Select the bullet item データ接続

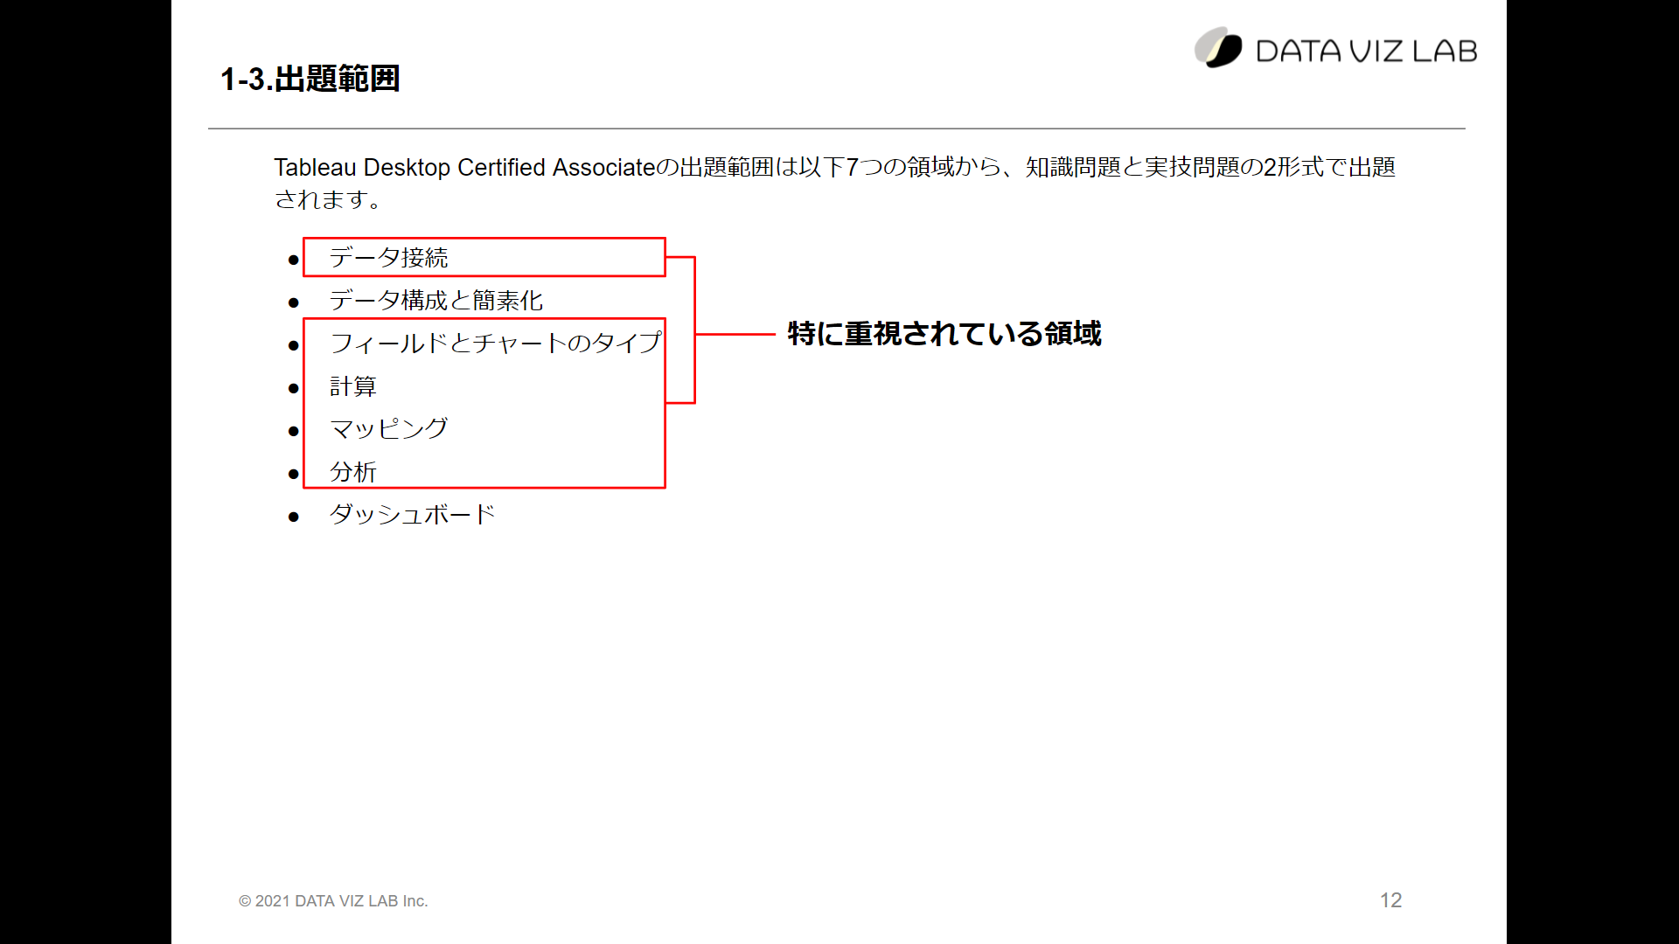[x=388, y=258]
